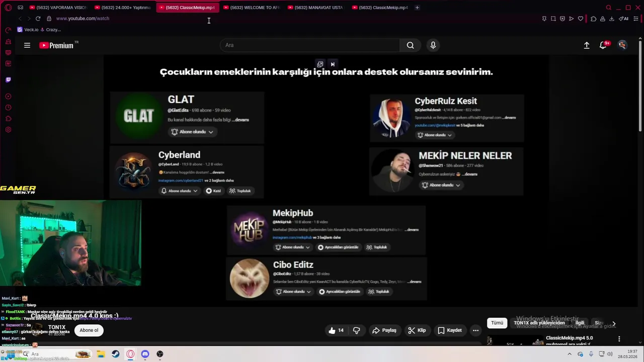Viewport: 644px width, 362px height.
Task: Open YouTube upload/create button
Action: coord(587,45)
